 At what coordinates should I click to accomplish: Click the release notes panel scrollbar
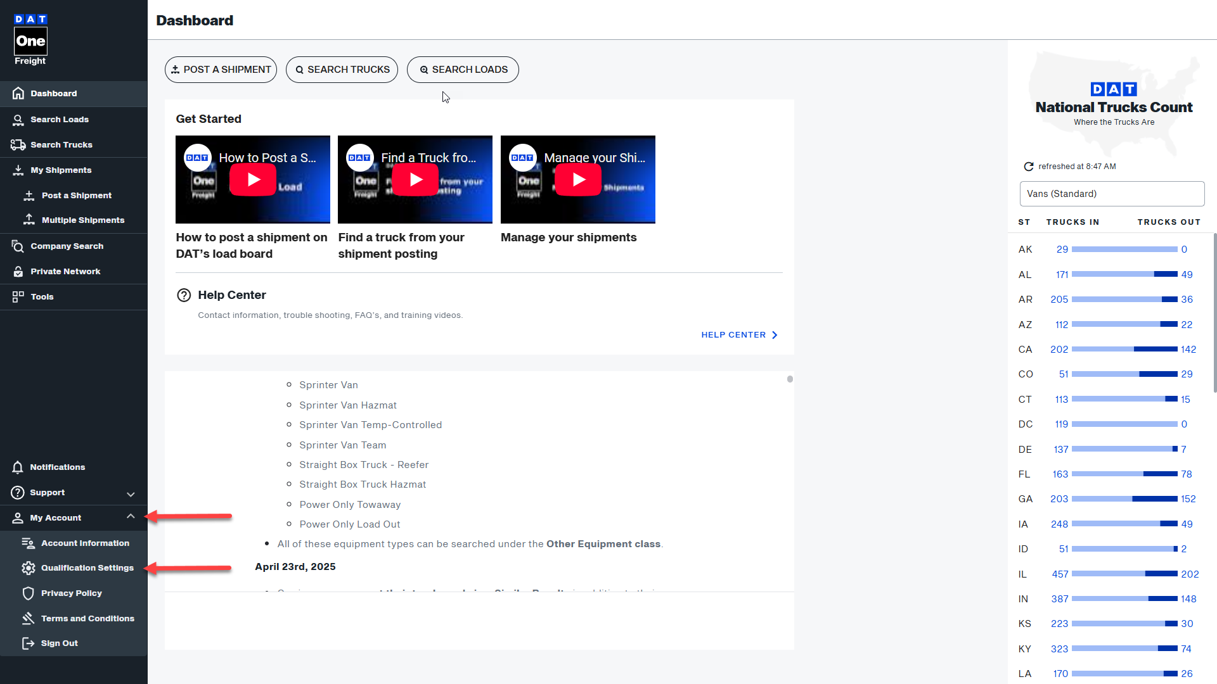790,379
